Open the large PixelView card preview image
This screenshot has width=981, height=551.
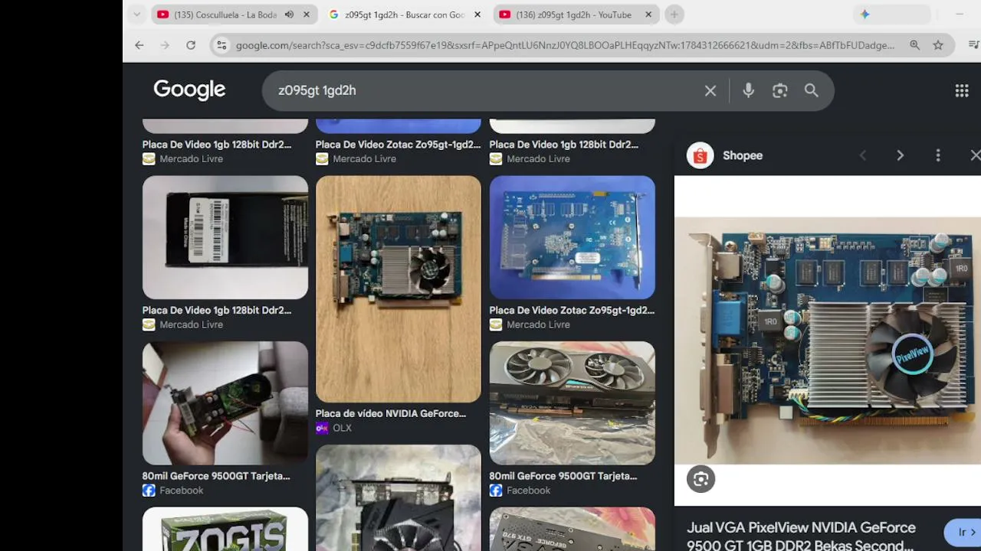click(x=828, y=341)
